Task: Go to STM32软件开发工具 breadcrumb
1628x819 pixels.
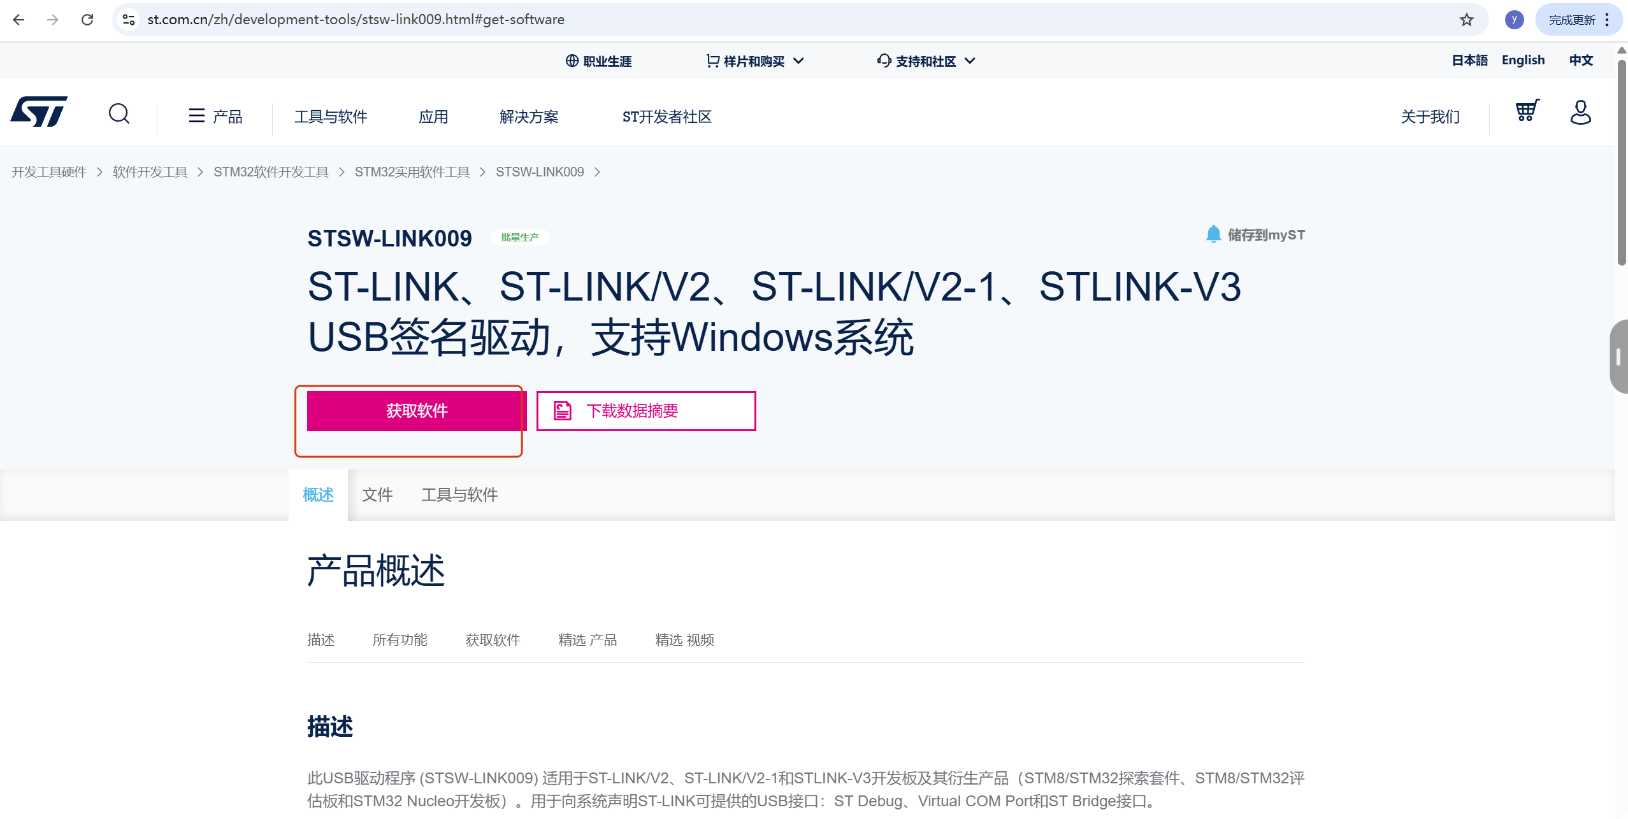Action: (x=271, y=172)
